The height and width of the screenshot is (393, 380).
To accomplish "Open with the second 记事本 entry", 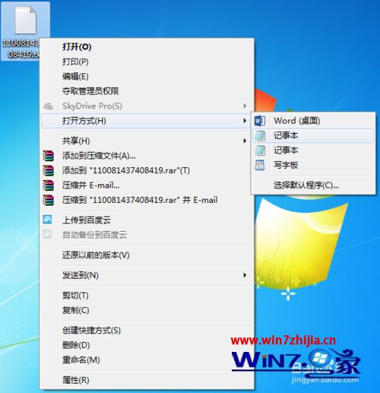I will [313, 151].
